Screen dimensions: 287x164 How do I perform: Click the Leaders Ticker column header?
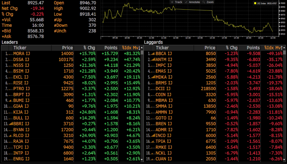point(20,48)
